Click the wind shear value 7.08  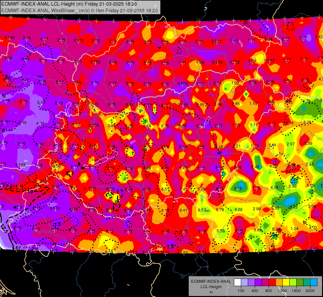tap(147, 232)
